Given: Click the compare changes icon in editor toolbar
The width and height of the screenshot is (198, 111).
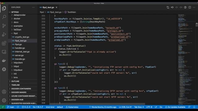Looking at the screenshot, I should (x=168, y=7).
